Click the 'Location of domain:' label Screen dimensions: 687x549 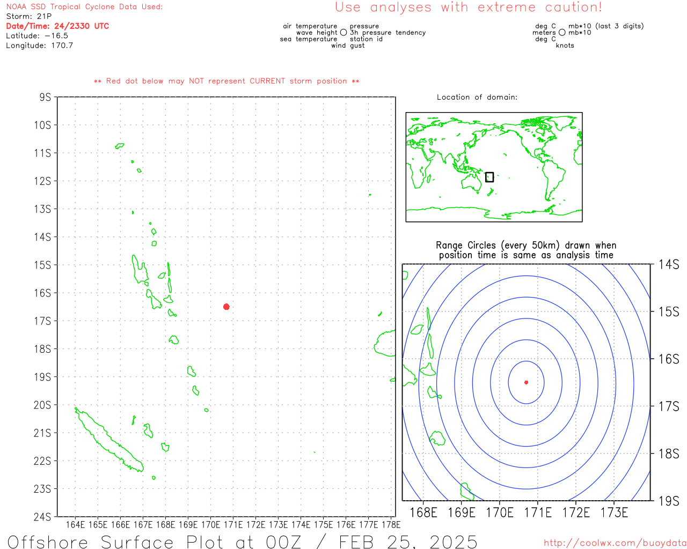tap(477, 98)
